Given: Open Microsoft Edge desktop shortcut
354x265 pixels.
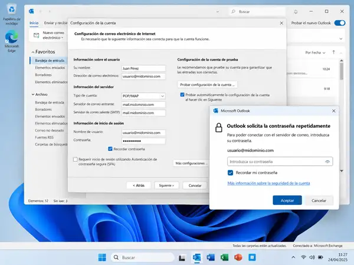Looking at the screenshot, I should pos(12,42).
